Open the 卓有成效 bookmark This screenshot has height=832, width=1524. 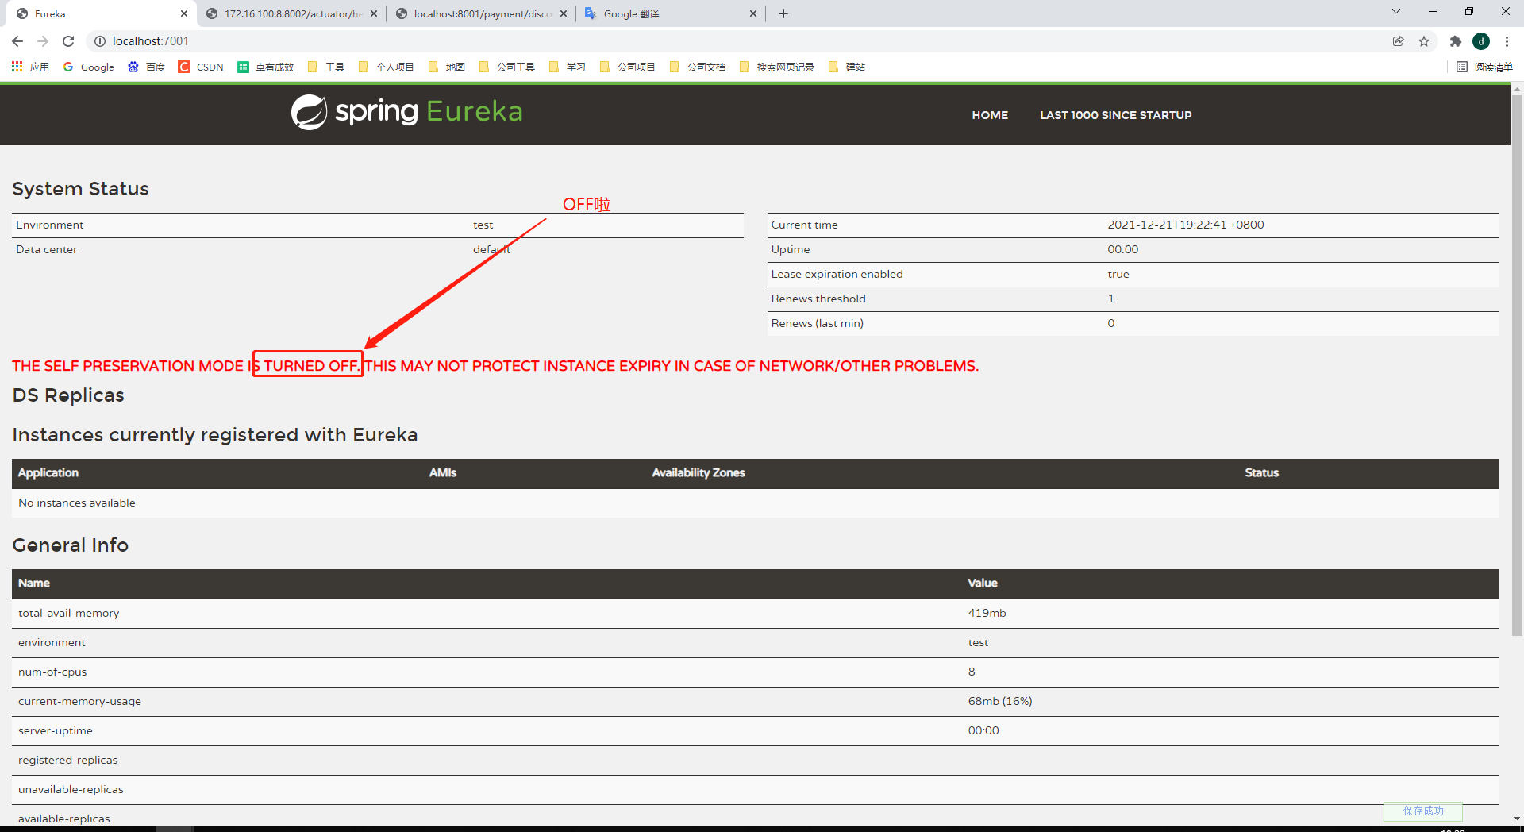coord(266,67)
